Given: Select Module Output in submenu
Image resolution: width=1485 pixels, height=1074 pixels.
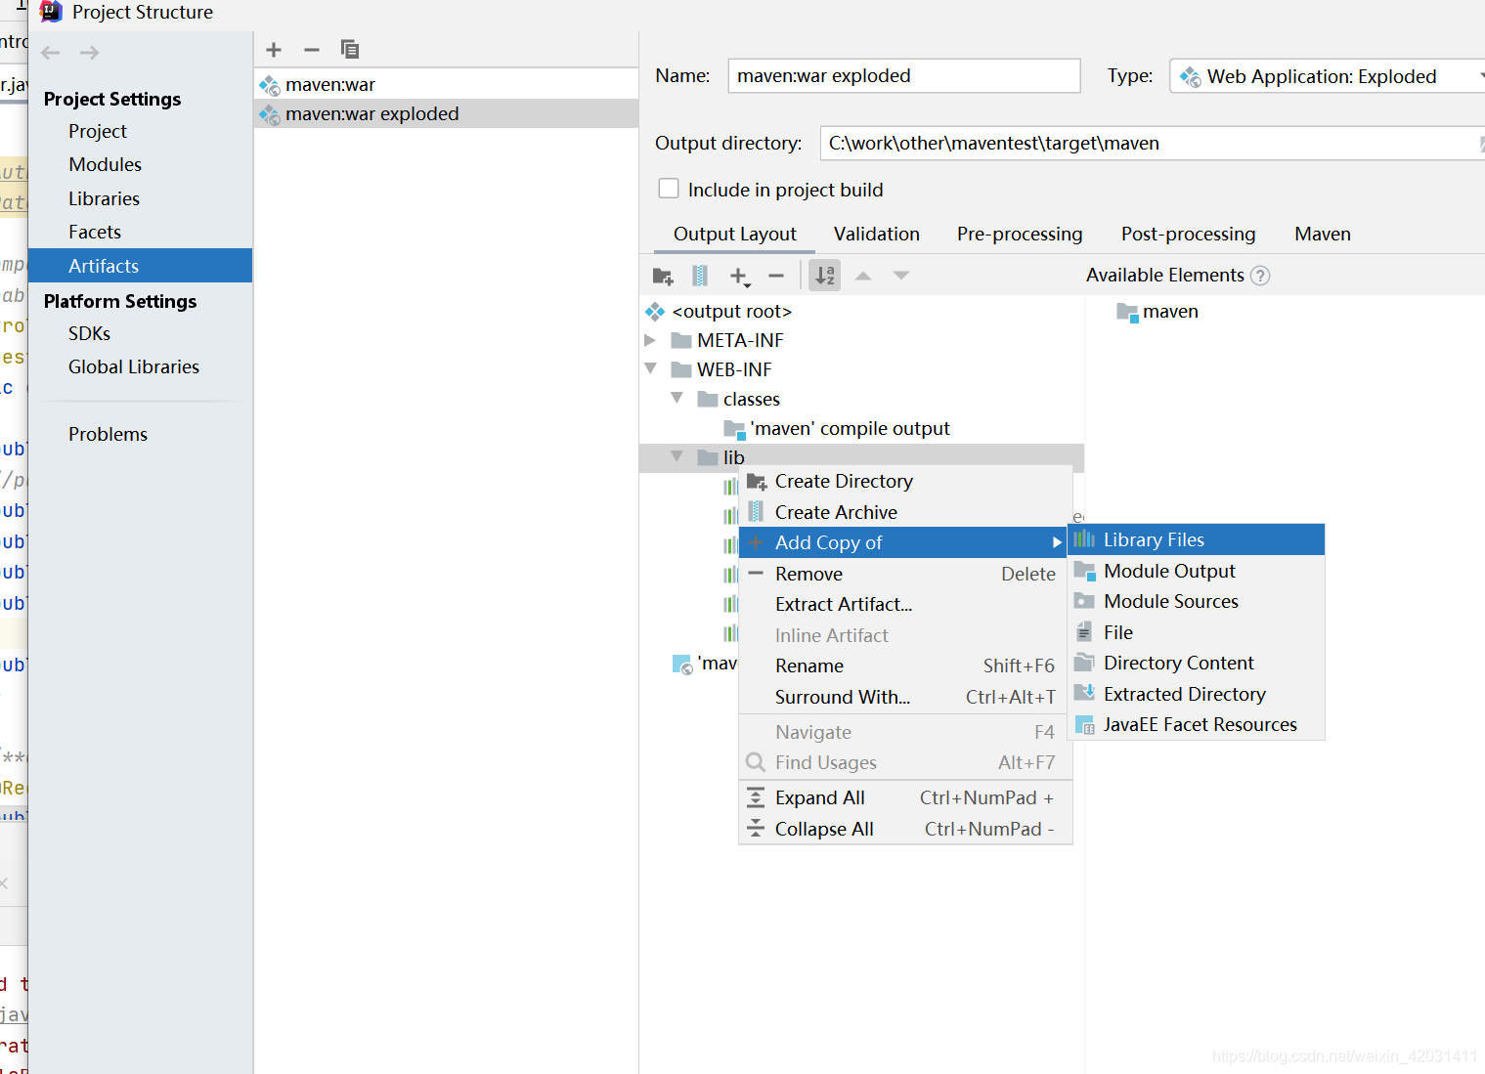Looking at the screenshot, I should [x=1196, y=571].
